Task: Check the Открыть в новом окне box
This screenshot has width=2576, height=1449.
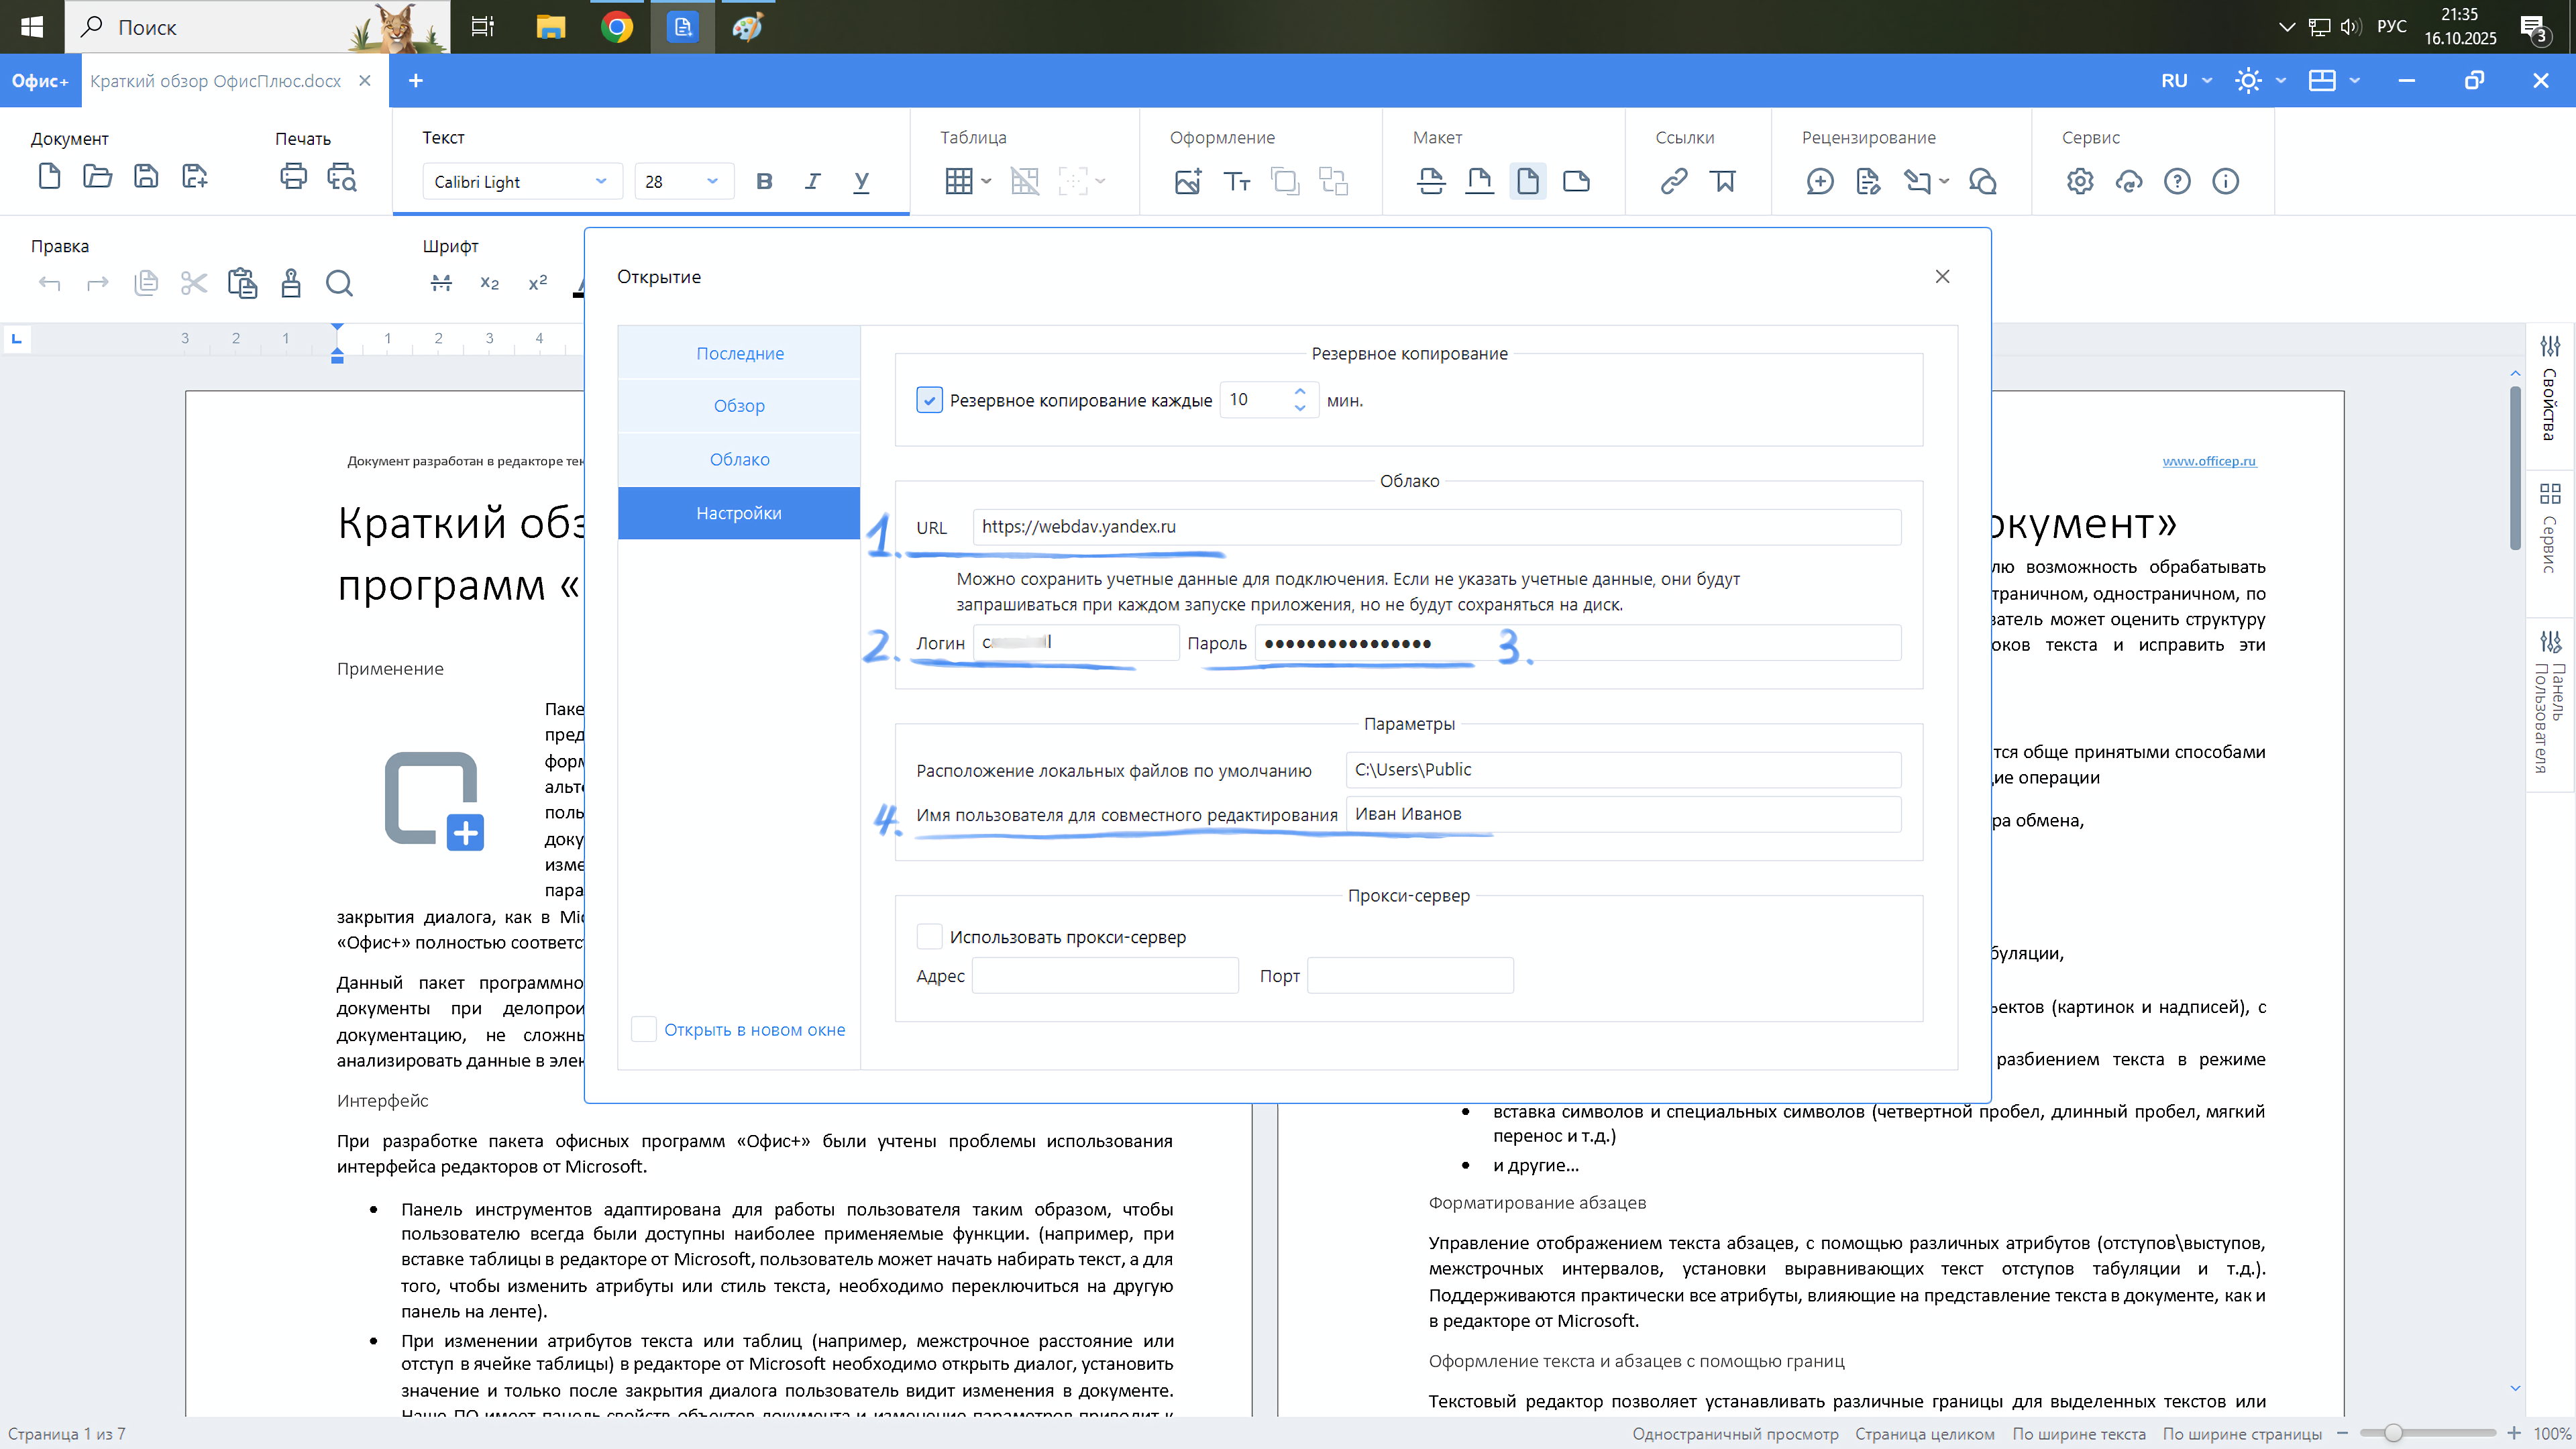Action: pos(644,1029)
